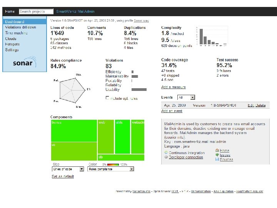The image size is (277, 208).
Task: Expand the Size Lines of code dropdown
Action: click(x=68, y=169)
